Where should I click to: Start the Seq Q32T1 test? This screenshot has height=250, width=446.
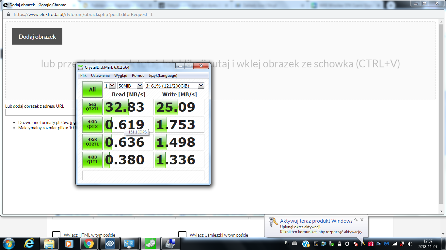pos(92,107)
